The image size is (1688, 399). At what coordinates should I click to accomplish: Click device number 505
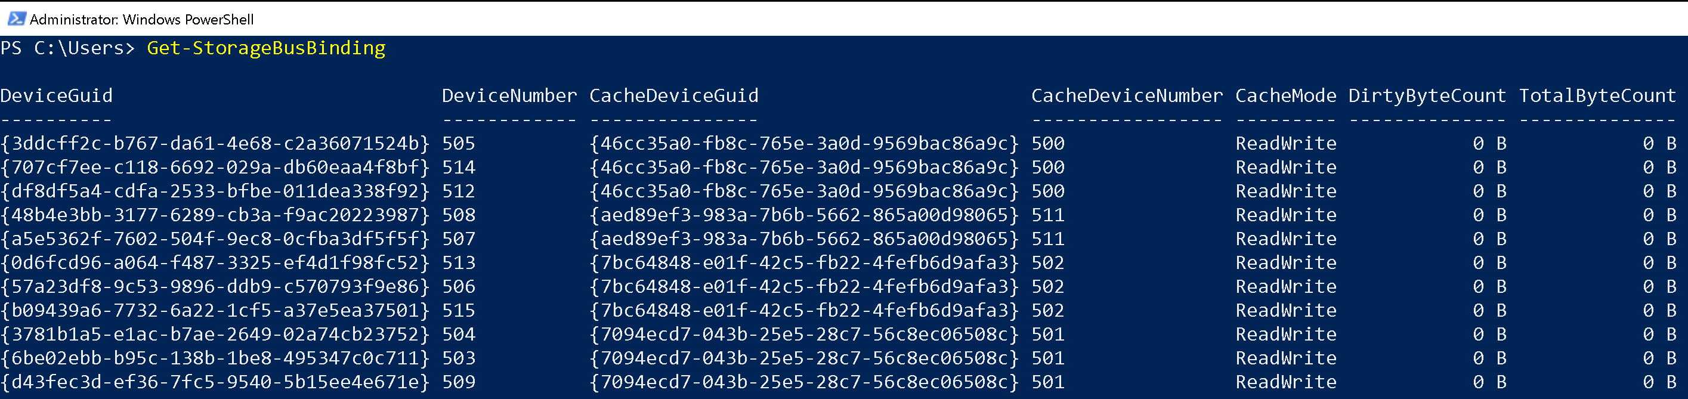coord(458,144)
